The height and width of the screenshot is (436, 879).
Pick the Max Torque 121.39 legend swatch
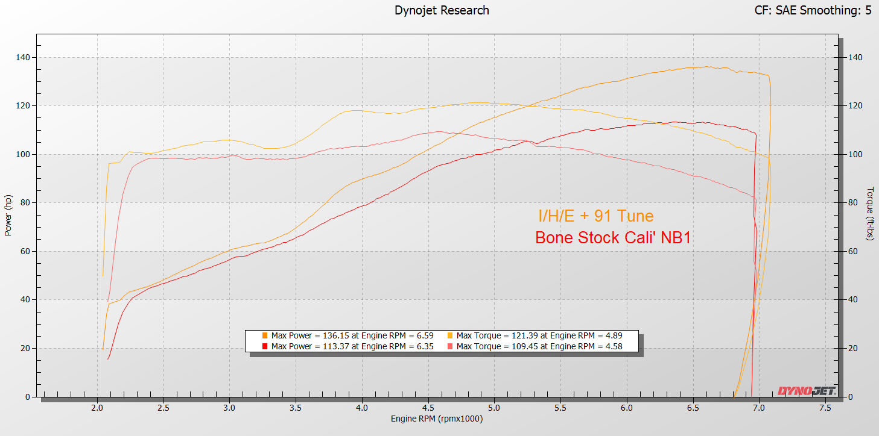click(450, 335)
